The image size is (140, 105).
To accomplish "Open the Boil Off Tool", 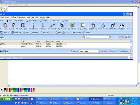I will click(x=93, y=26).
